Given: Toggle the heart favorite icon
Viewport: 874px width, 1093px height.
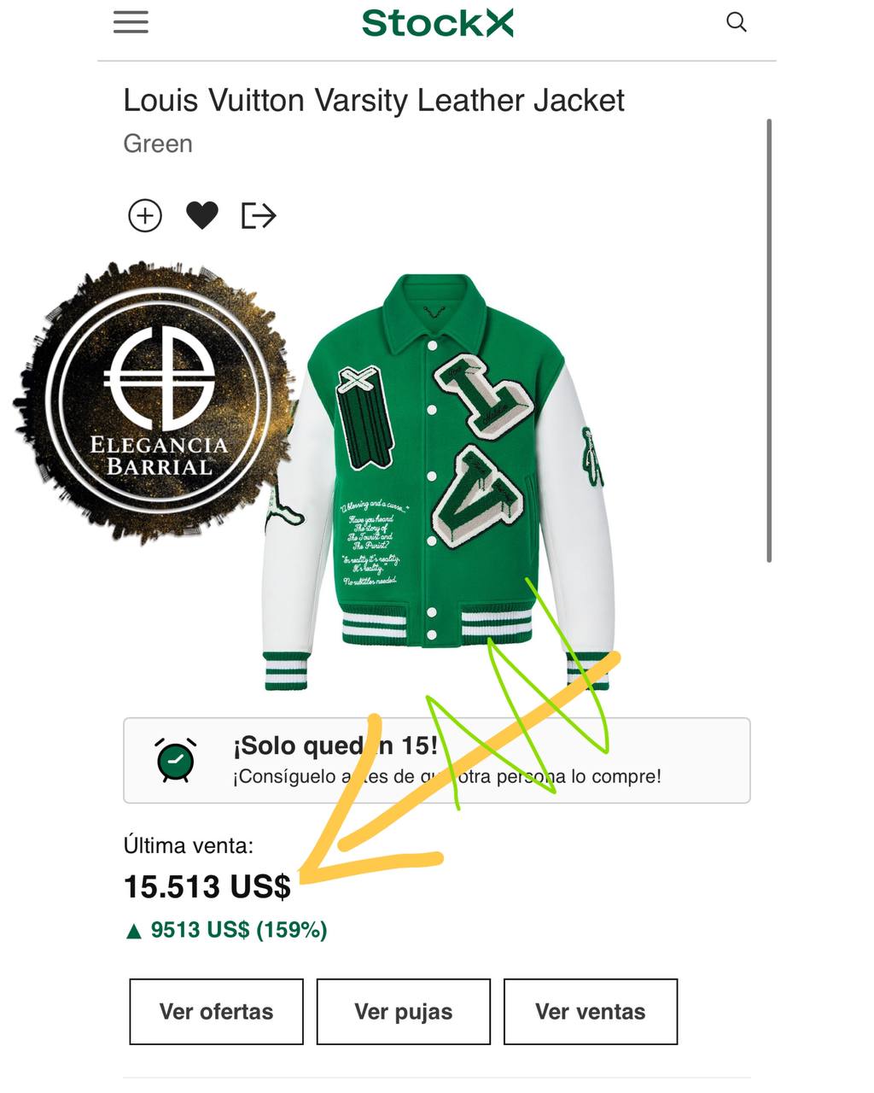Looking at the screenshot, I should pos(202,216).
